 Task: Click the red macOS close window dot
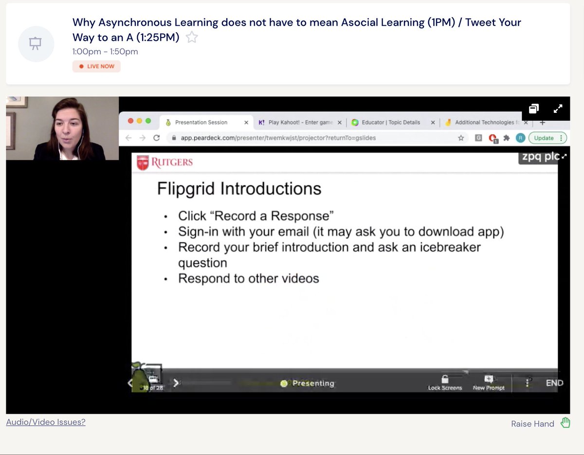coord(130,121)
